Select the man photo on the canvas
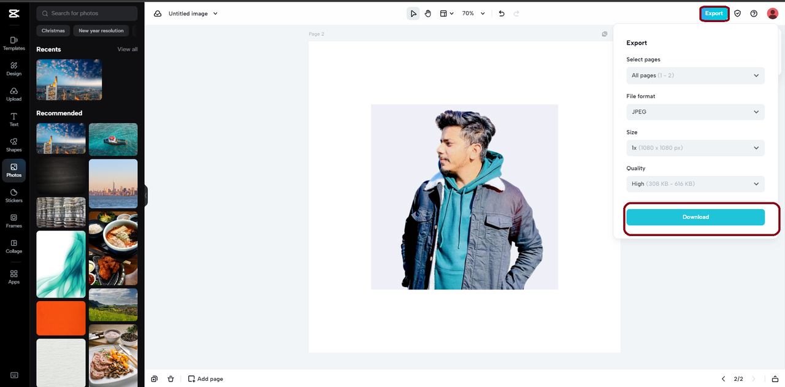Viewport: 785px width, 387px height. point(464,197)
